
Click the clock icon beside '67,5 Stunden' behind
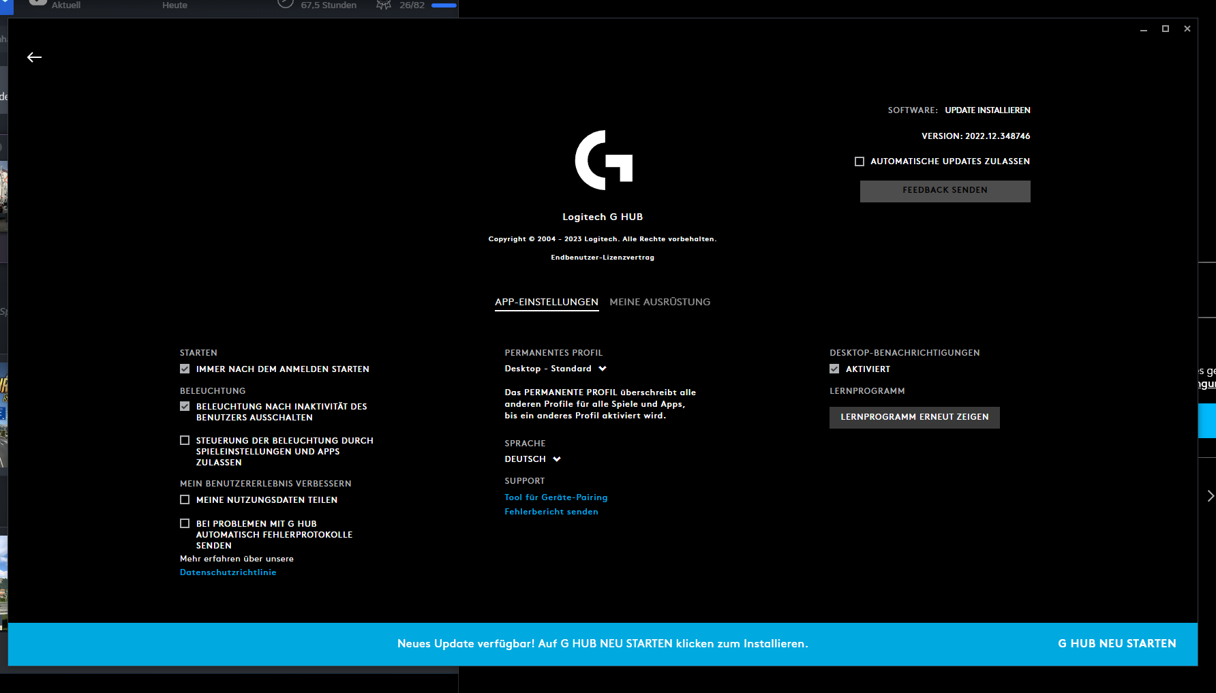tap(286, 3)
